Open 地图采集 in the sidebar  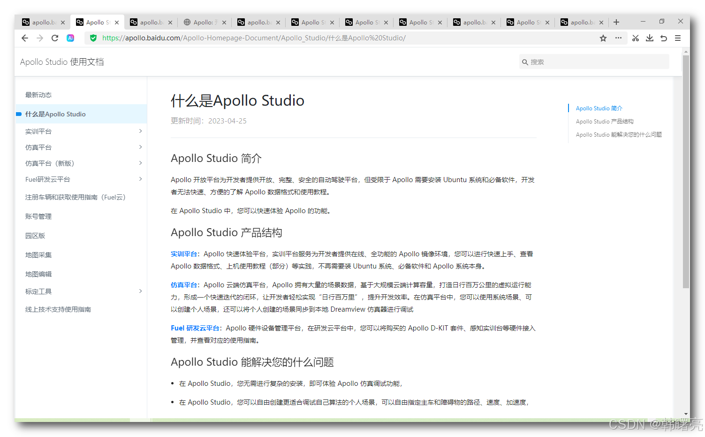tap(38, 255)
